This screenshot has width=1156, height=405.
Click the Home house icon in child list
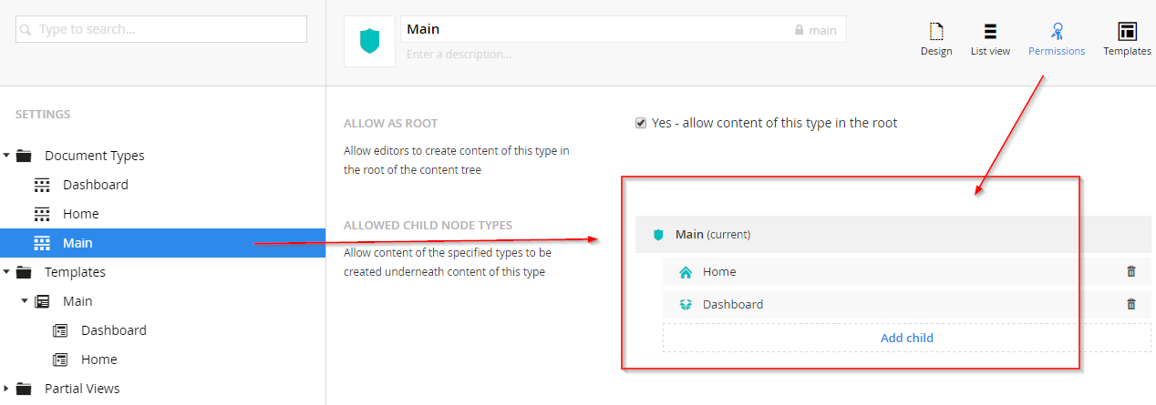(686, 271)
